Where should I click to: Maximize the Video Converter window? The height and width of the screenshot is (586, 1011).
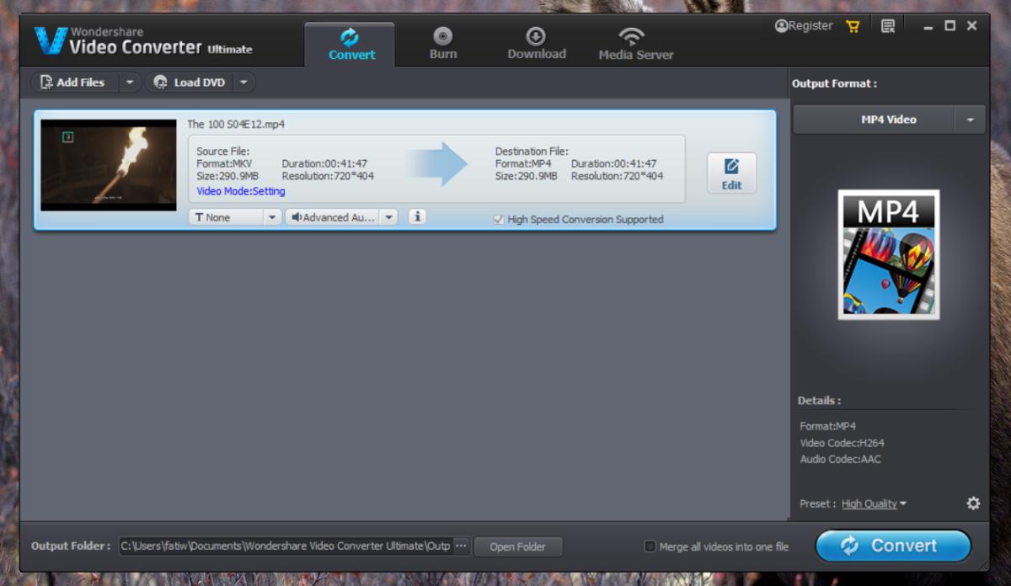[950, 26]
